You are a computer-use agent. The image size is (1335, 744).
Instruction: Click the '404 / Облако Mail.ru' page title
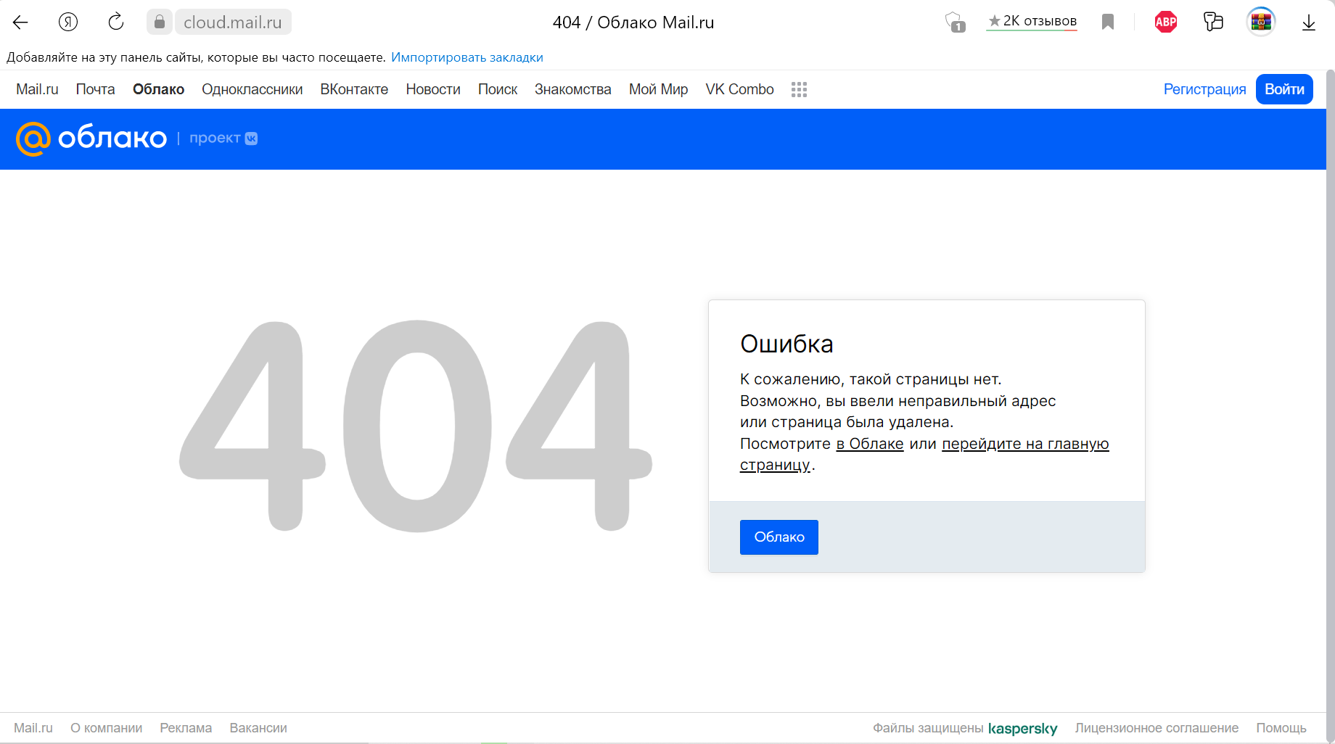click(x=633, y=22)
